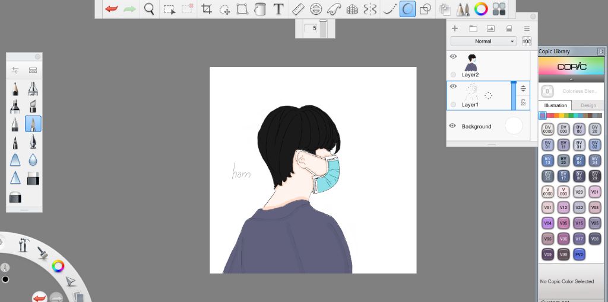
Task: Switch to the Illustration tab
Action: [x=556, y=105]
